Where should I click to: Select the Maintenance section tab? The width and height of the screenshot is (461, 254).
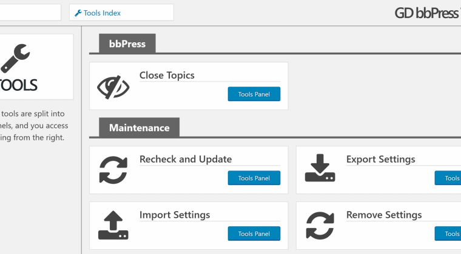coord(139,128)
